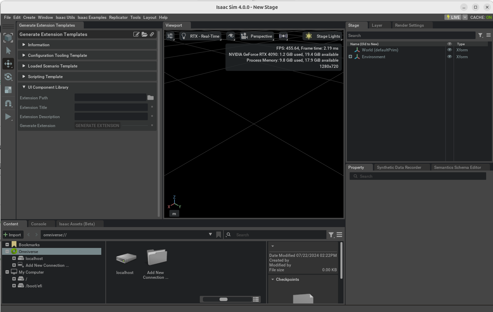Click the frame selection cube tool icon
This screenshot has height=312, width=493.
8,38
